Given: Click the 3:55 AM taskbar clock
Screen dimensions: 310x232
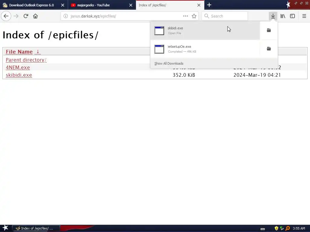Looking at the screenshot, I should pos(299,228).
